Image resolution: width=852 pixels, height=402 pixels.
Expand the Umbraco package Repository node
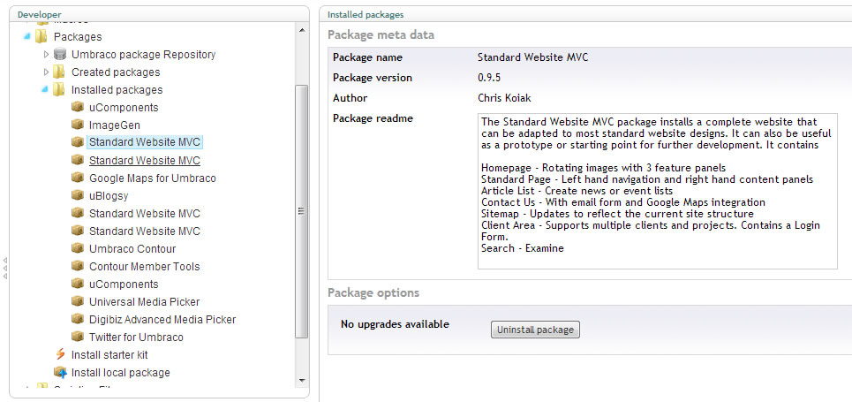pyautogui.click(x=46, y=55)
